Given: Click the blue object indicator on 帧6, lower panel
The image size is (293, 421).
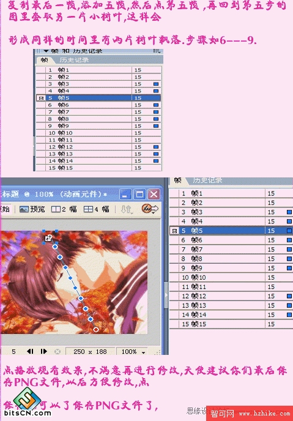Looking at the screenshot, I should 289,240.
